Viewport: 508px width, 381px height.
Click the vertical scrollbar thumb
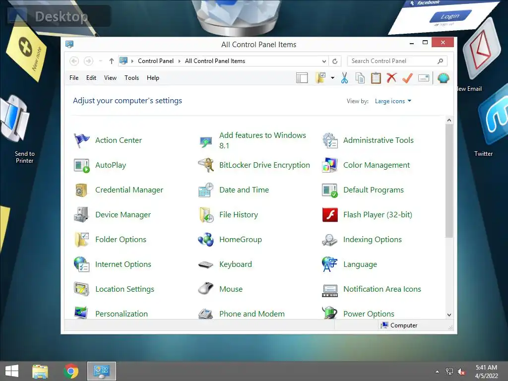[449, 181]
